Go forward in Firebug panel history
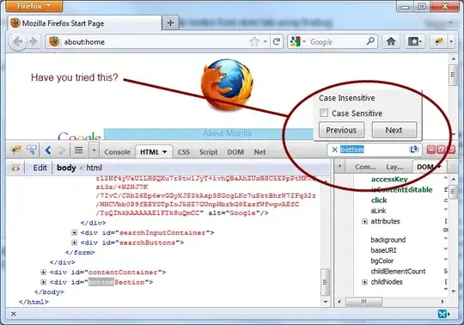This screenshot has height=325, width=464. coord(62,150)
